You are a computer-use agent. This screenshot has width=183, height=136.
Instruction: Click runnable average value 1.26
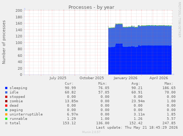[138, 119]
